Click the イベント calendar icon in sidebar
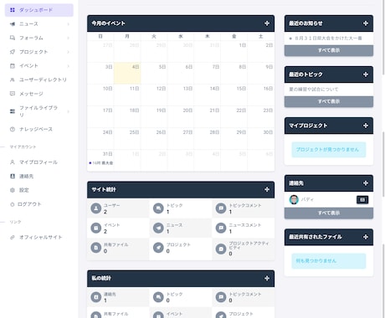 click(13, 66)
